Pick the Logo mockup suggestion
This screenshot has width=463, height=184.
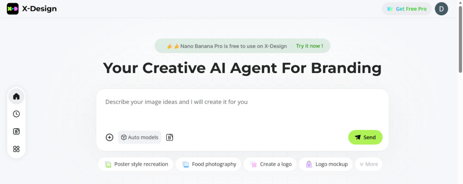(327, 164)
